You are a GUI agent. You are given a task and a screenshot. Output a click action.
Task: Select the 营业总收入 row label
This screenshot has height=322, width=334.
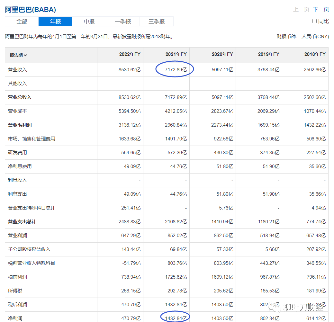(20, 97)
